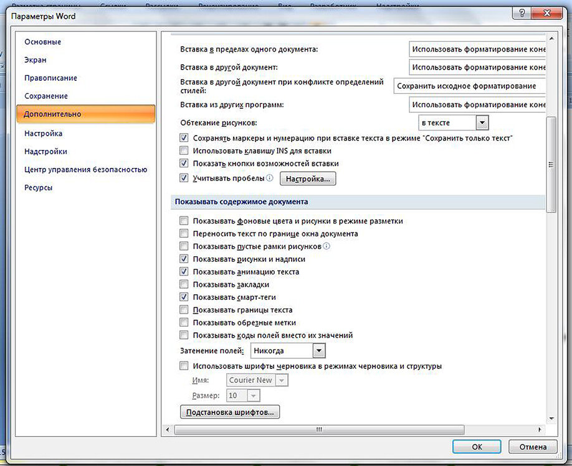572x466 pixels.
Task: Open the Экран category
Action: [x=36, y=60]
